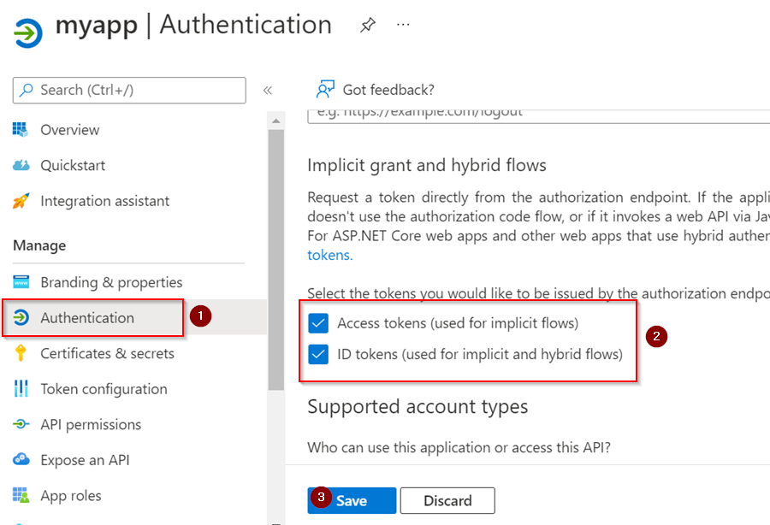Click the Overview grid icon

[x=21, y=129]
